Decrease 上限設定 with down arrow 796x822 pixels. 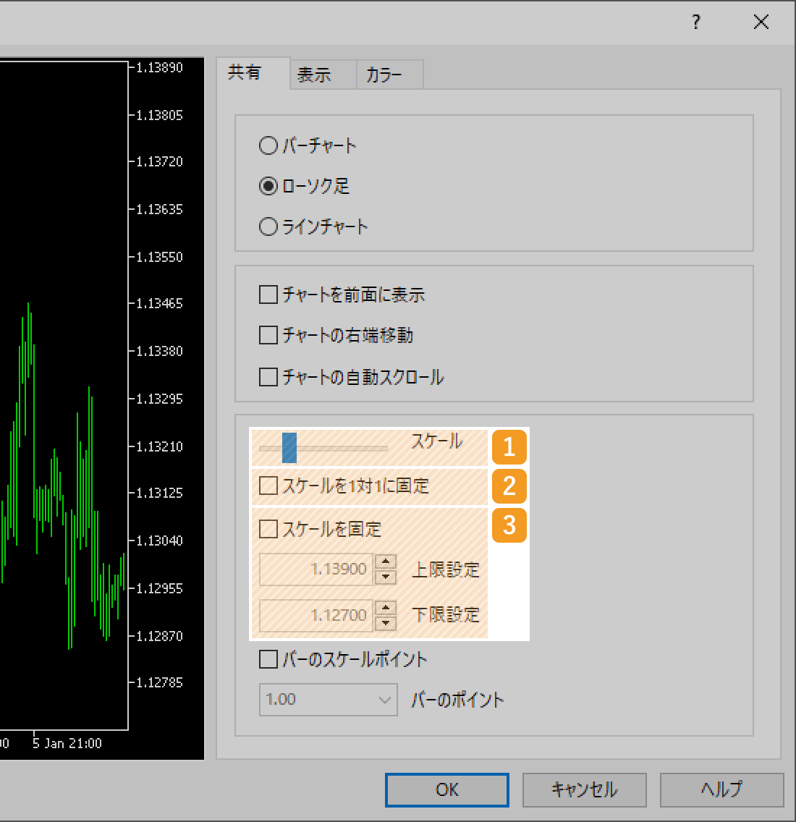(386, 577)
